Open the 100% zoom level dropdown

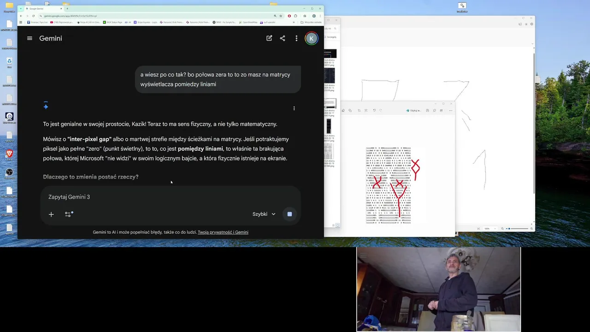[x=491, y=229]
